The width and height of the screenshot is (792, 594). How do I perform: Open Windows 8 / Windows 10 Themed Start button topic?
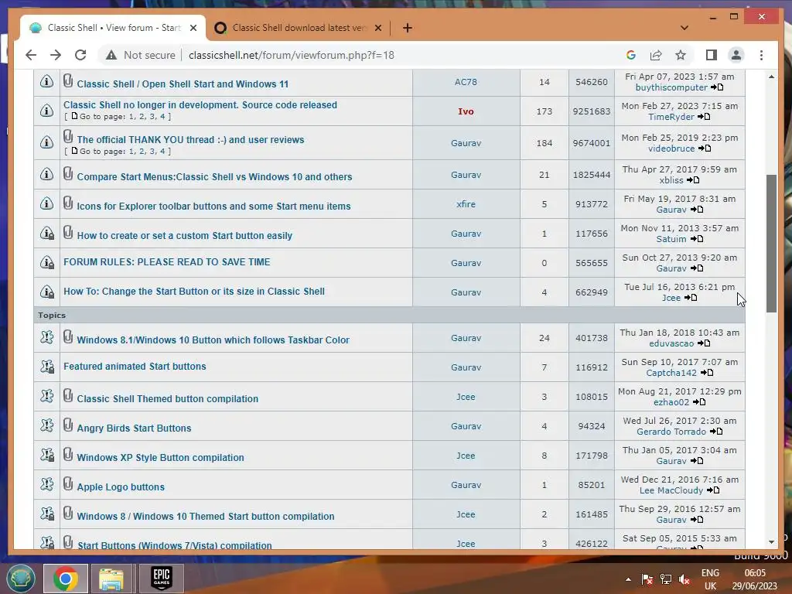coord(206,516)
